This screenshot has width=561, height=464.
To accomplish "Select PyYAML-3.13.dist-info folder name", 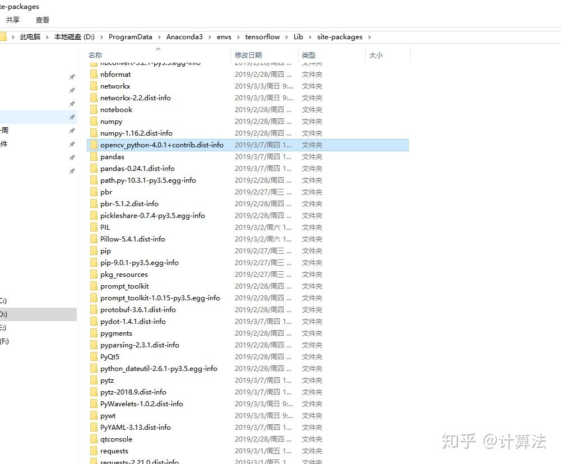I will click(135, 427).
